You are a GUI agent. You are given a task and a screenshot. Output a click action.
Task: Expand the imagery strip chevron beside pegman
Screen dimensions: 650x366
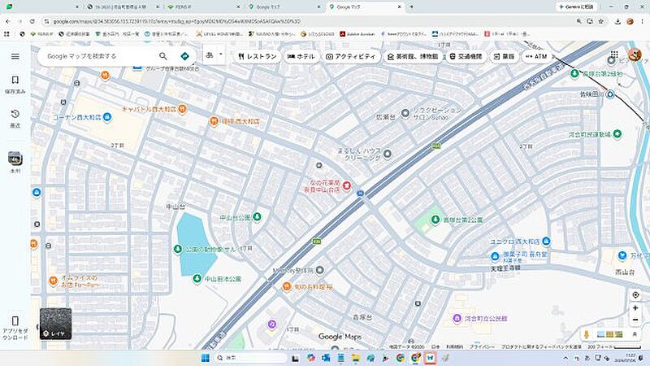click(635, 334)
